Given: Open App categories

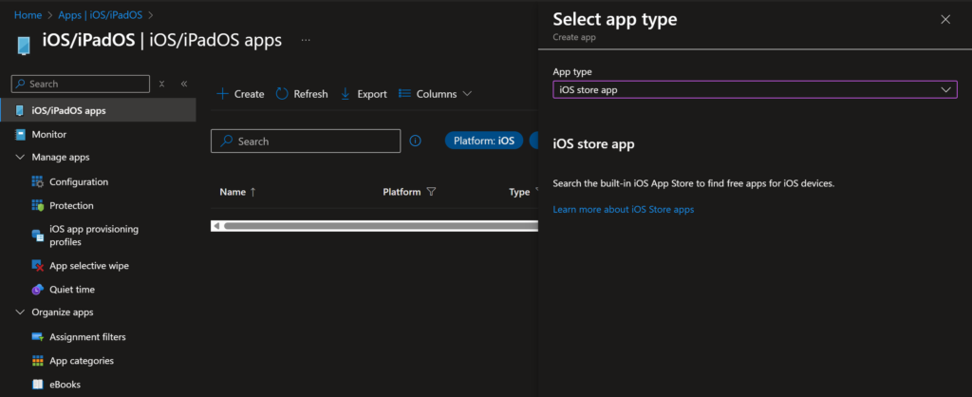Looking at the screenshot, I should [x=82, y=360].
